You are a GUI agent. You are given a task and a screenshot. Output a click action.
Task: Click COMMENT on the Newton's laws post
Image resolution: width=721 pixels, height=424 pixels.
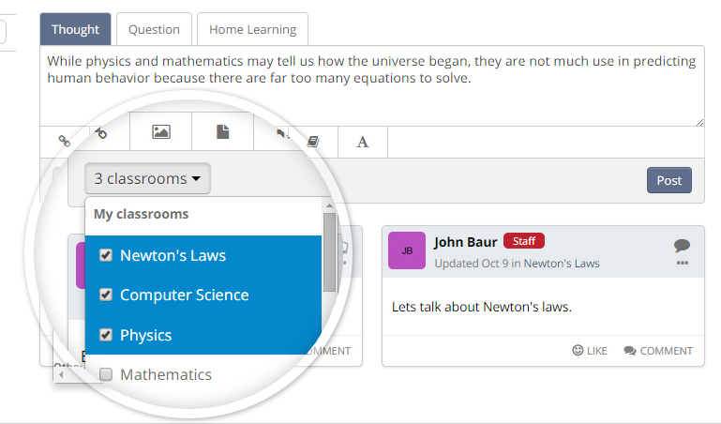(x=658, y=351)
